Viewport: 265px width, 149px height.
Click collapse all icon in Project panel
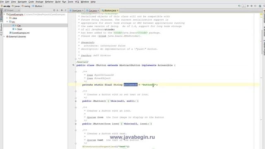58,10
